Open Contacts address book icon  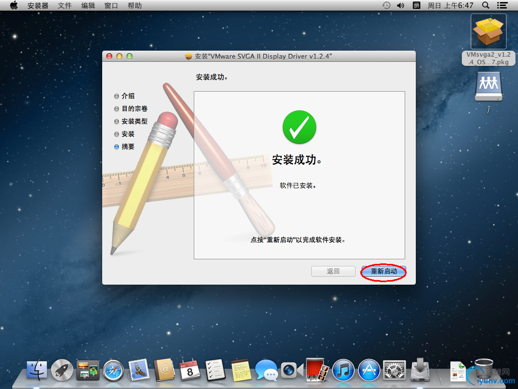click(x=164, y=370)
